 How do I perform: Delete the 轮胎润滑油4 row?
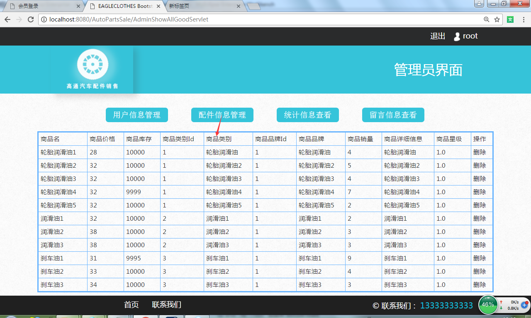[480, 192]
